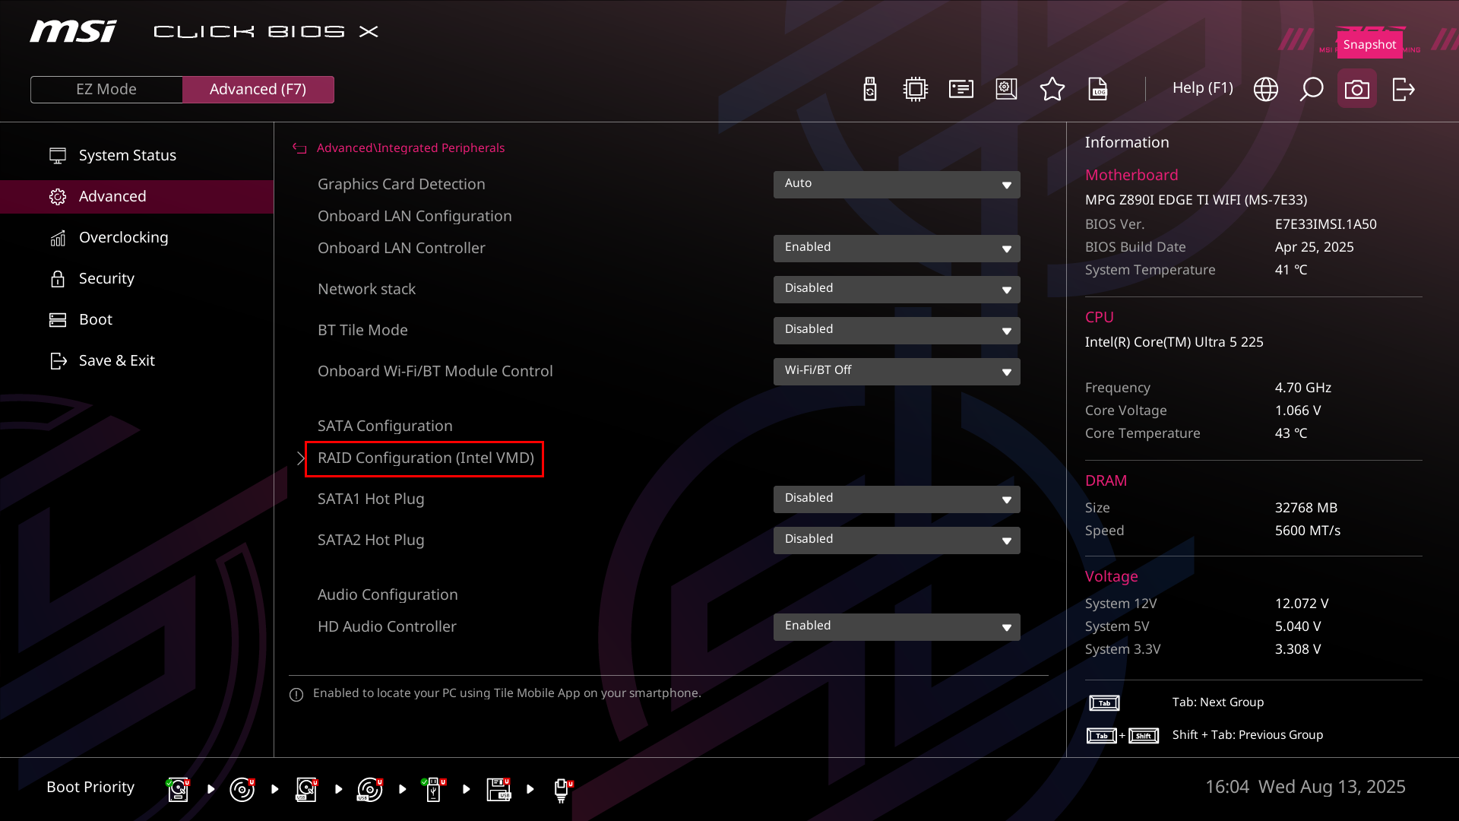Open Overclocking section

click(137, 238)
